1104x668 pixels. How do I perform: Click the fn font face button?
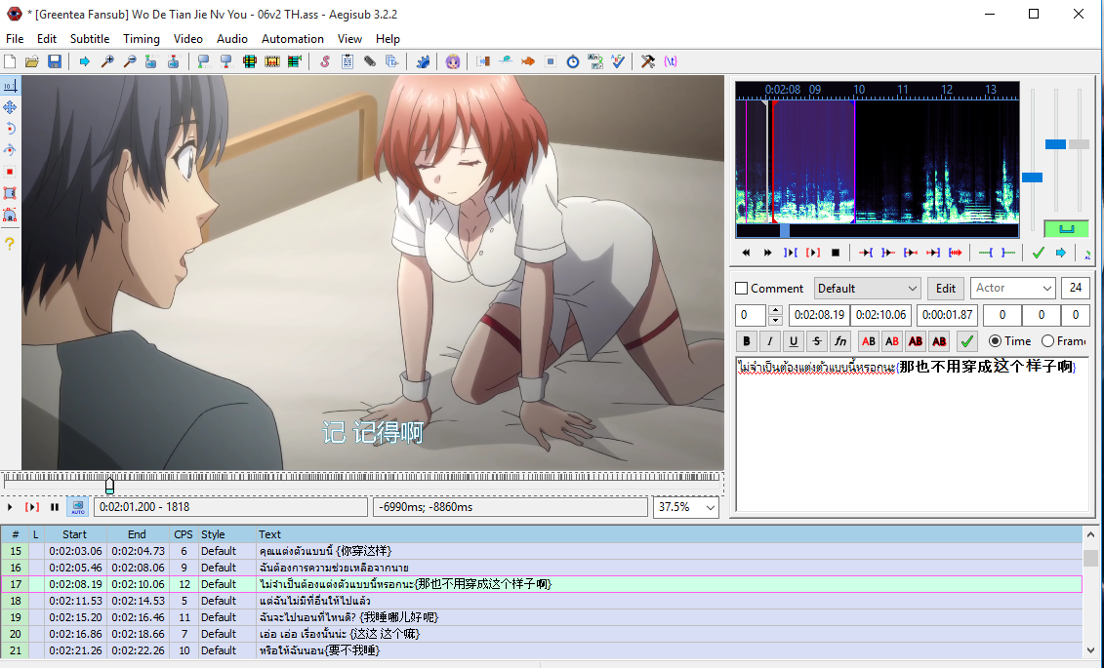(x=840, y=341)
